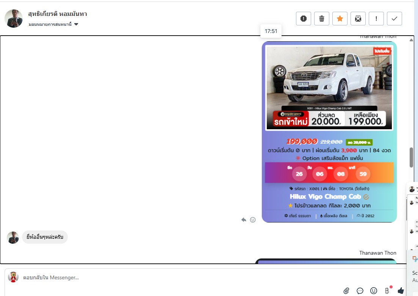Open the assign conversation dropdown
Screen dimensions: 418x296
[x=53, y=24]
